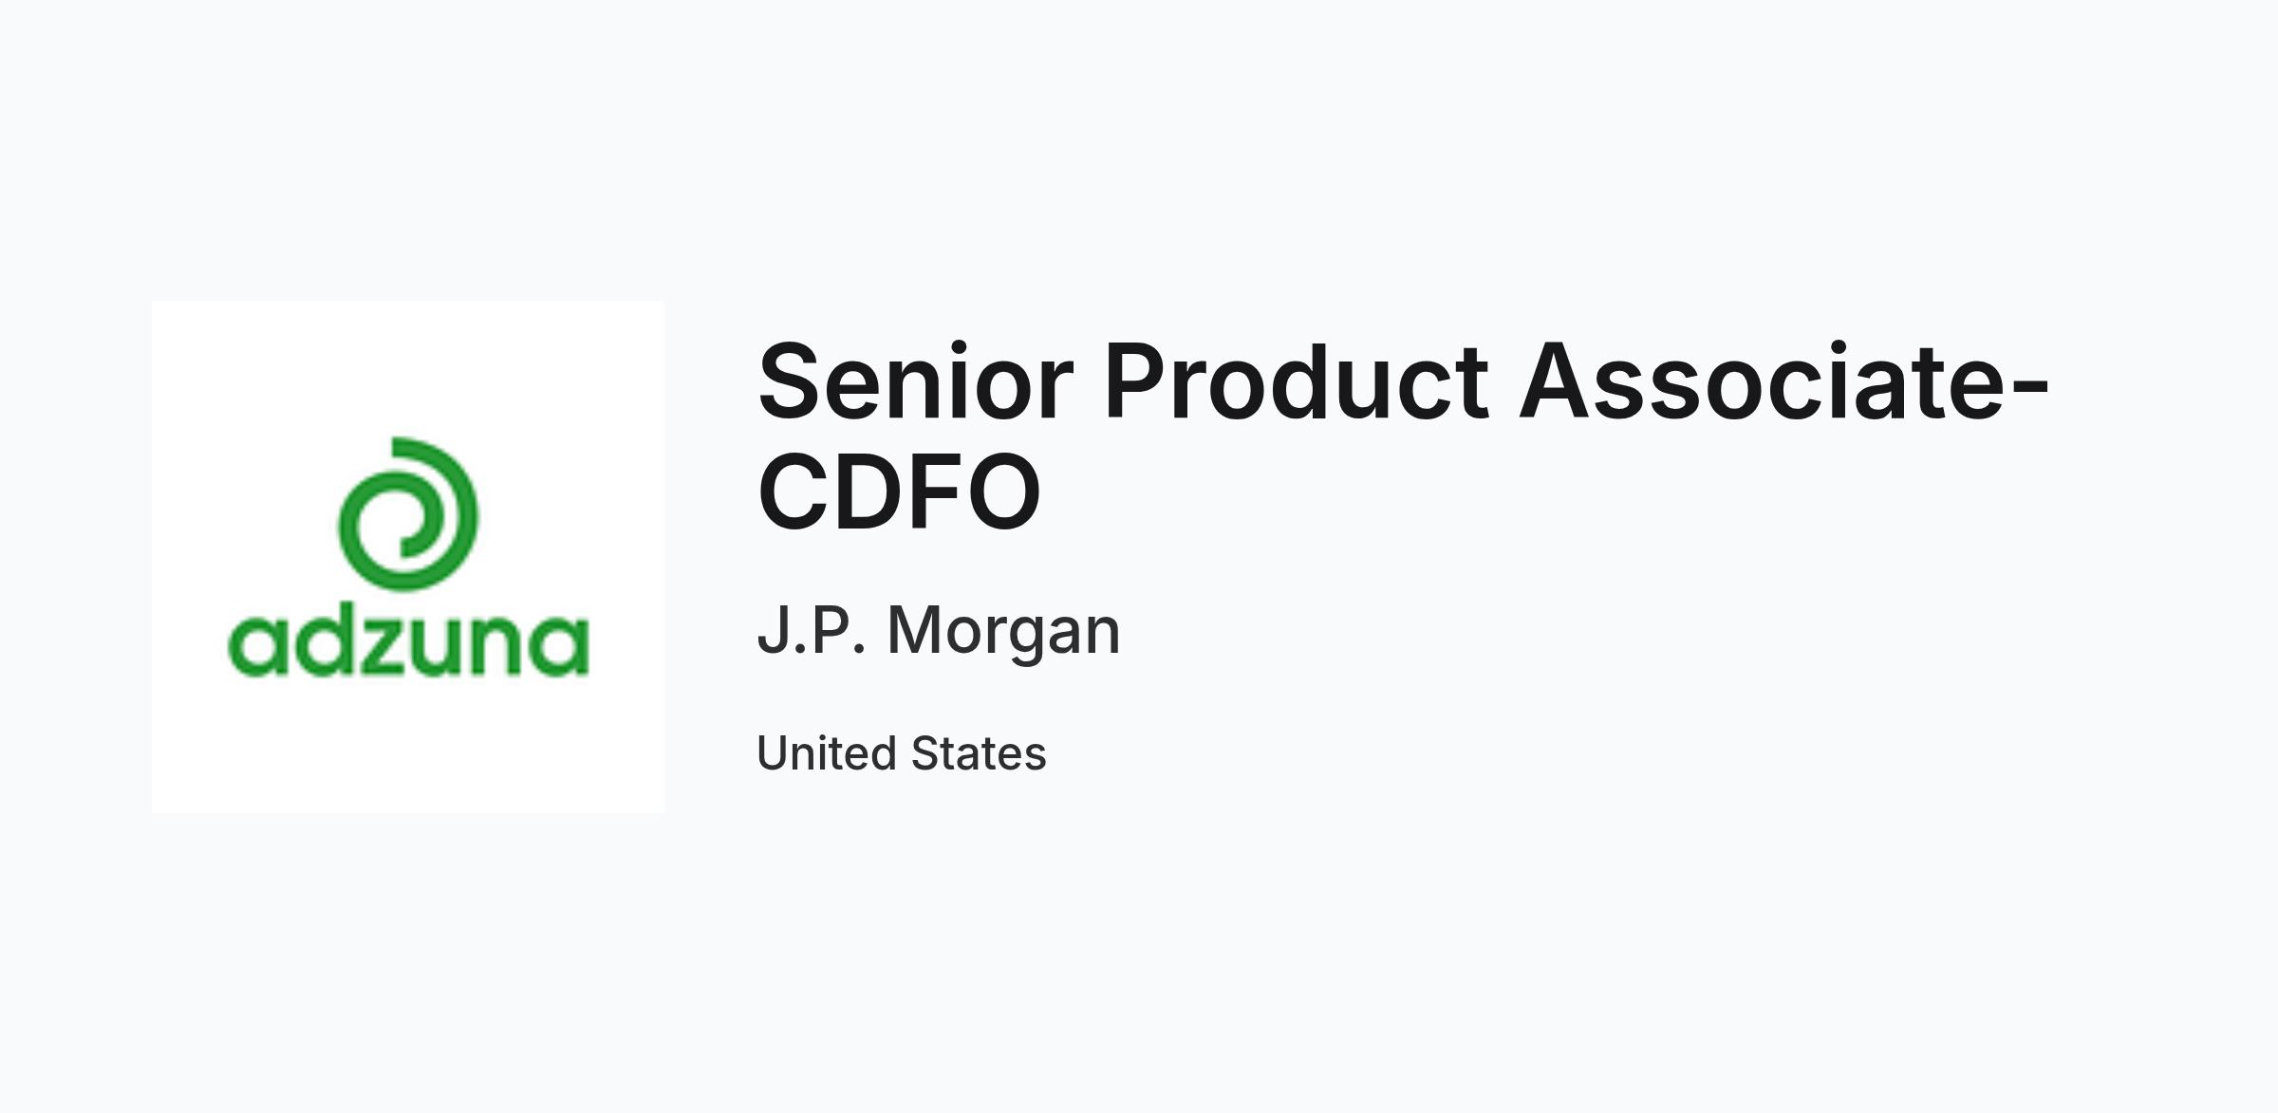The height and width of the screenshot is (1113, 2278).
Task: Open the Senior Product Associate job title
Action: pyautogui.click(x=1404, y=436)
